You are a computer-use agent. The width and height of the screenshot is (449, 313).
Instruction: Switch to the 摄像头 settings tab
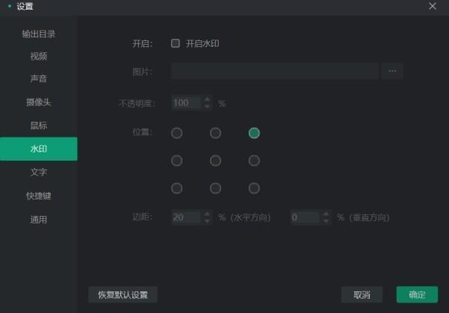(39, 102)
